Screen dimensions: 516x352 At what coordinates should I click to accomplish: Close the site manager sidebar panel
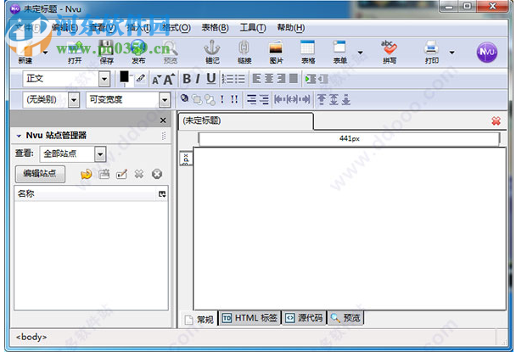pyautogui.click(x=163, y=120)
